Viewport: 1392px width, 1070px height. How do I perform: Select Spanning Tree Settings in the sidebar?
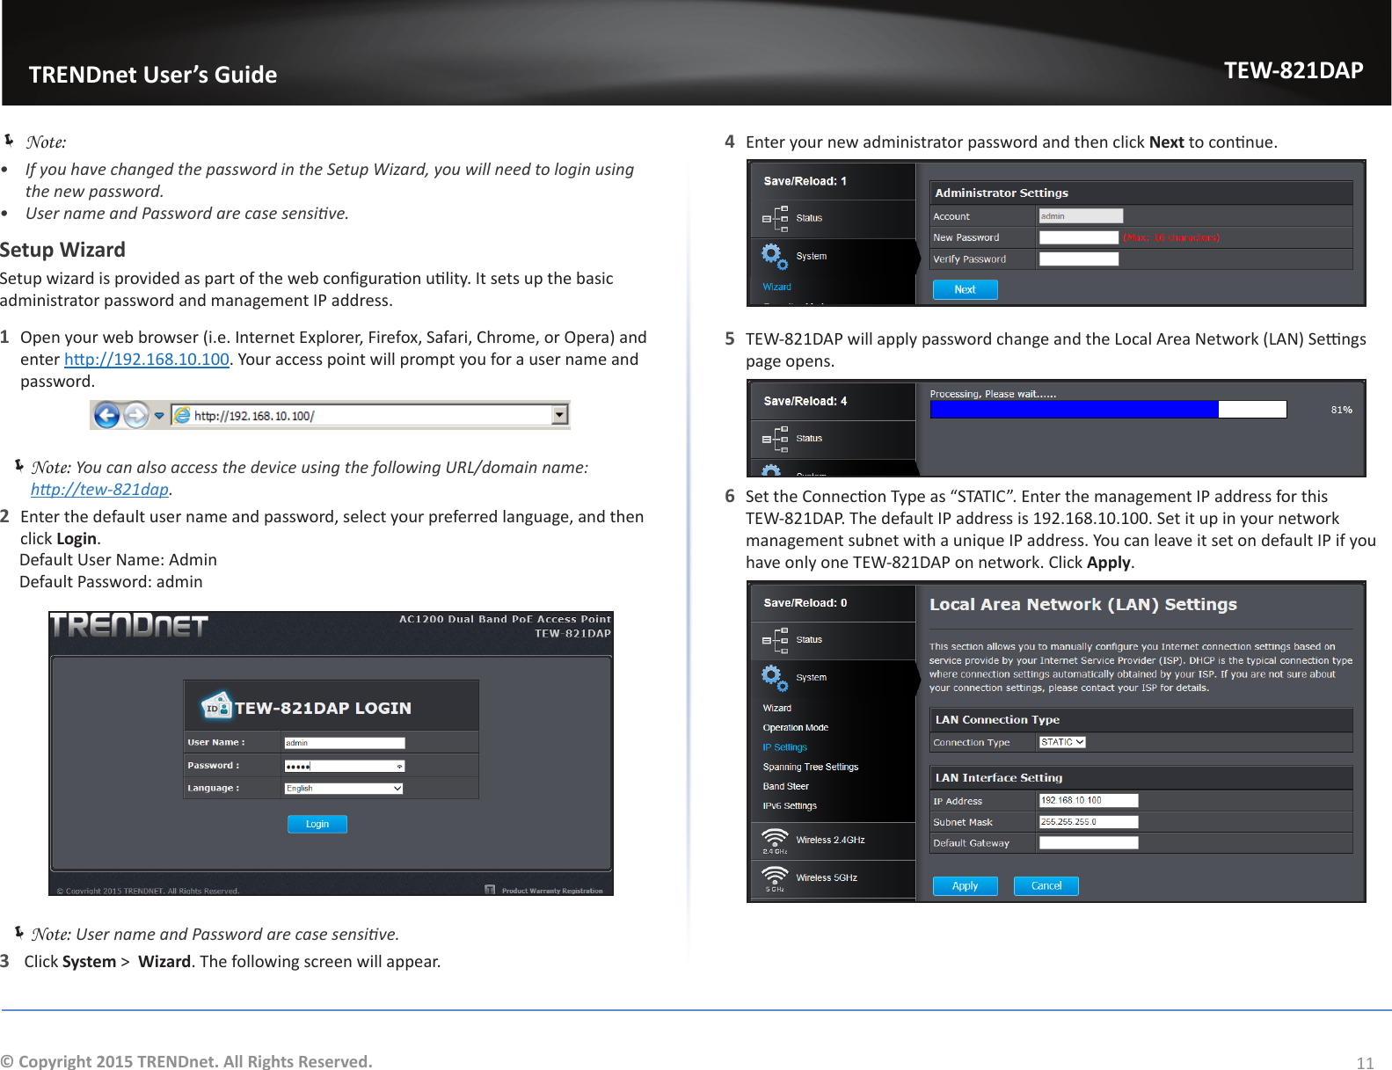pos(811,768)
